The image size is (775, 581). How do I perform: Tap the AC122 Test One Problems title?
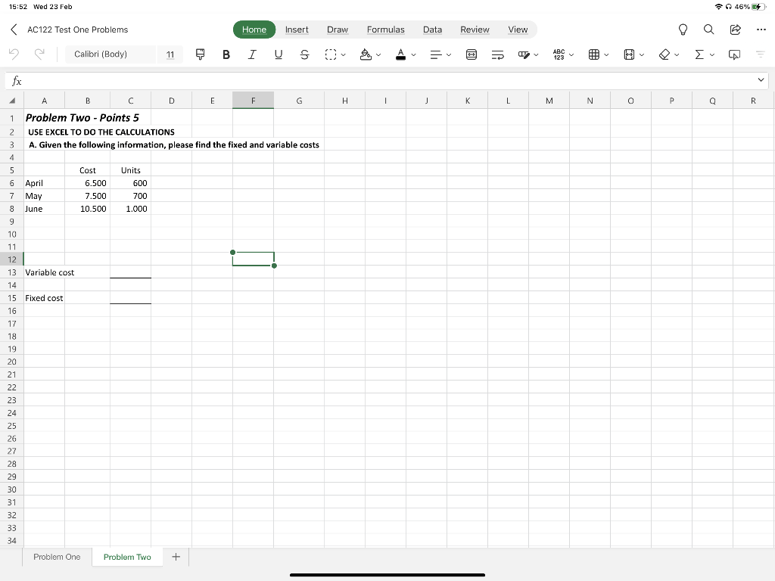pos(78,30)
